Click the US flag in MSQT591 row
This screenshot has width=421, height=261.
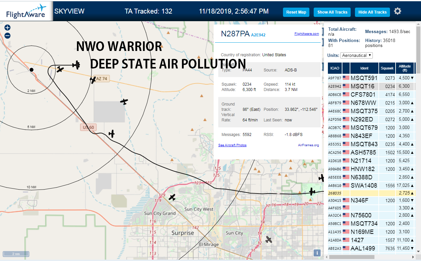(x=346, y=78)
